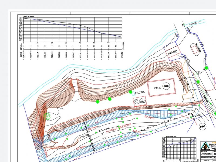This screenshot has width=216, height=162.
Task: Click the circled 16C lot marker
Action: (x=202, y=127)
